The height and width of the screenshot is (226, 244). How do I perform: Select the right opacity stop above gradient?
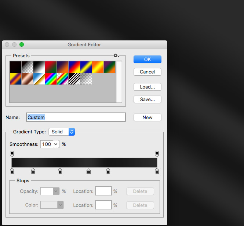pos(157,154)
